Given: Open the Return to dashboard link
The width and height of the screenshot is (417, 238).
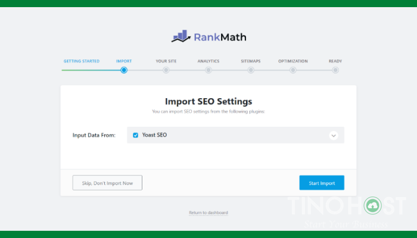Looking at the screenshot, I should tap(208, 212).
